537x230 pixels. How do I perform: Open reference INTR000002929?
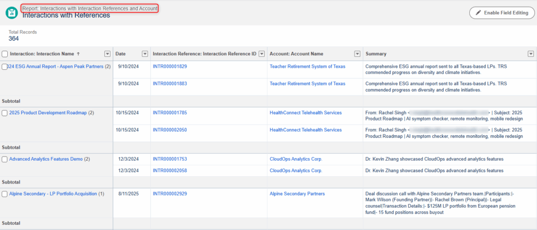pyautogui.click(x=170, y=193)
